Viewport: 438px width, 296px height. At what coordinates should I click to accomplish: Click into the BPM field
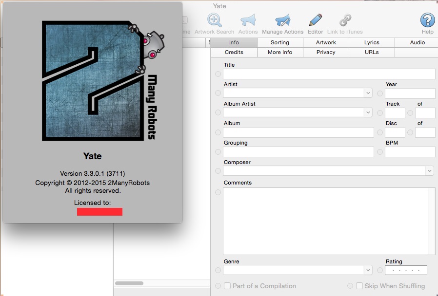(410, 152)
